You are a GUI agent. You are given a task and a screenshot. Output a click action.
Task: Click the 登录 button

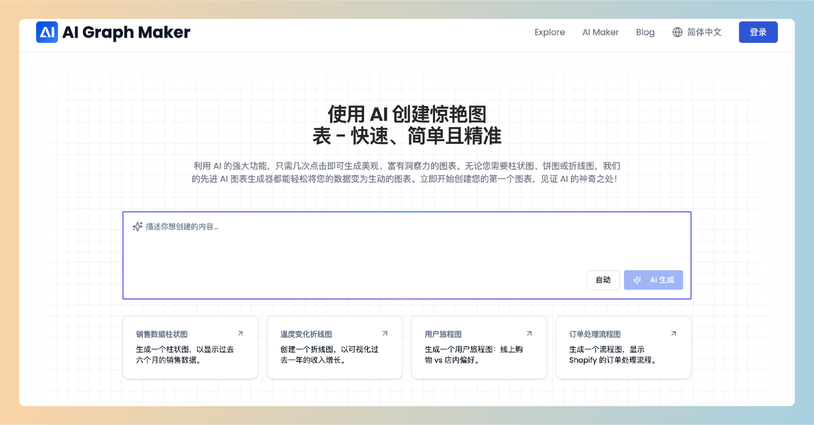758,32
